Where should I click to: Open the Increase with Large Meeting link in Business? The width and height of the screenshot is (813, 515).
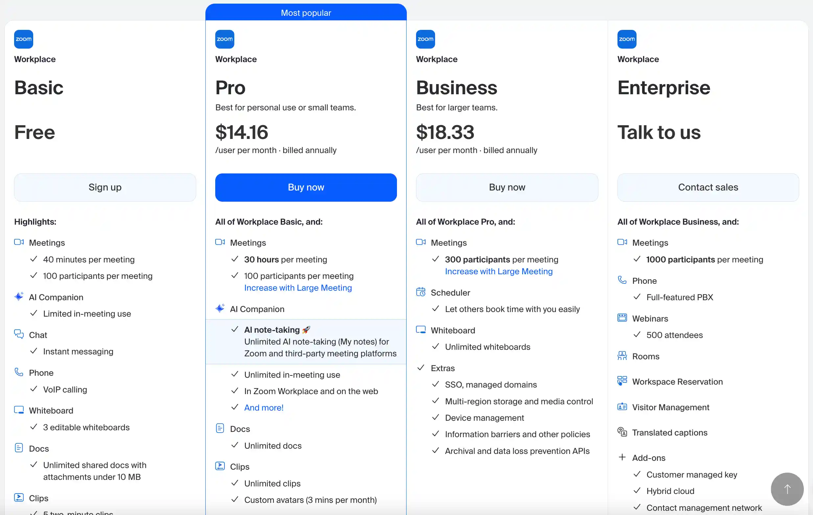[x=499, y=271]
